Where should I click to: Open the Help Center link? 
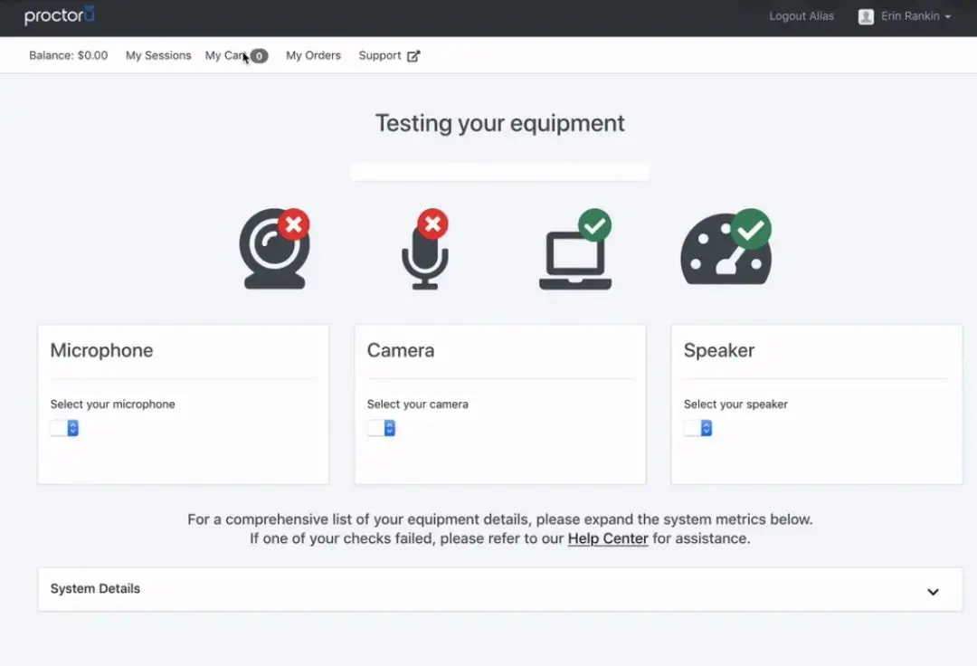tap(608, 538)
